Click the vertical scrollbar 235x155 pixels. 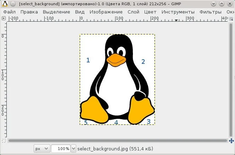[x=231, y=80]
